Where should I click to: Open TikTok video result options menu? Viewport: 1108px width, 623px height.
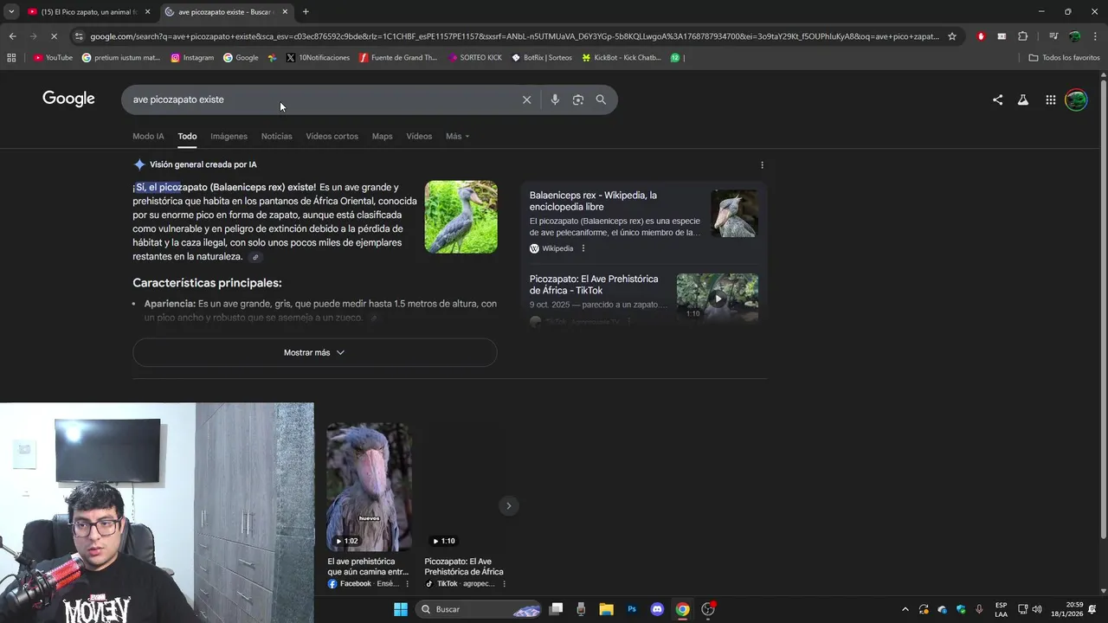[504, 584]
